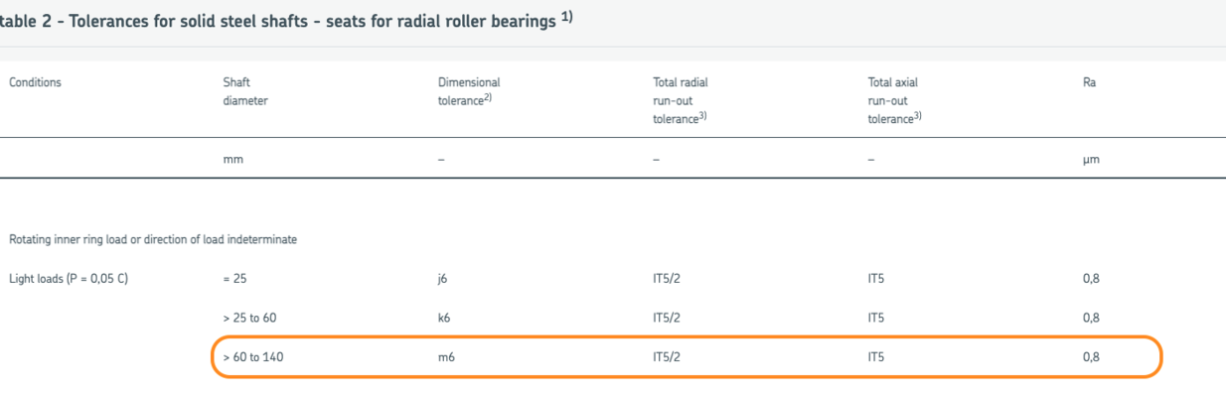Image resolution: width=1226 pixels, height=397 pixels.
Task: Click IT5/2 in the highlighted m6 row
Action: tap(667, 357)
